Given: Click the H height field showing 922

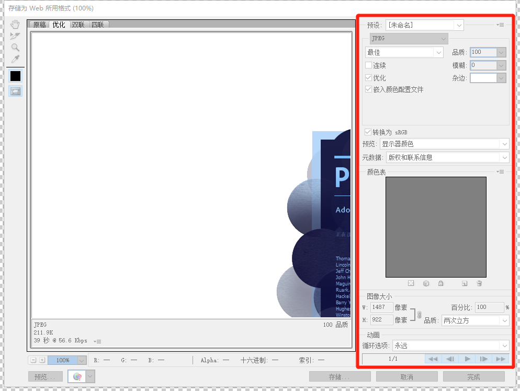Looking at the screenshot, I should click(x=381, y=320).
